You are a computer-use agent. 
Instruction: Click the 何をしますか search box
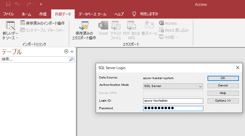click(x=149, y=14)
